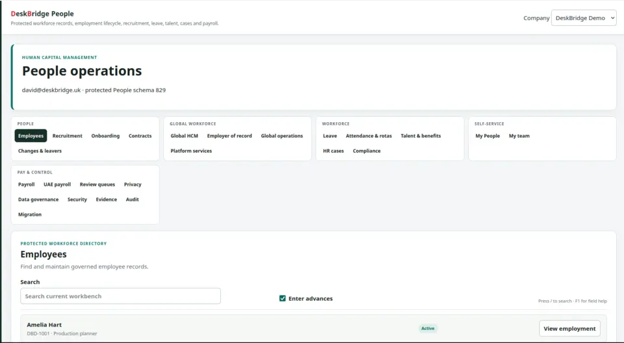Click the Active status badge for Amelia Hart

point(428,328)
